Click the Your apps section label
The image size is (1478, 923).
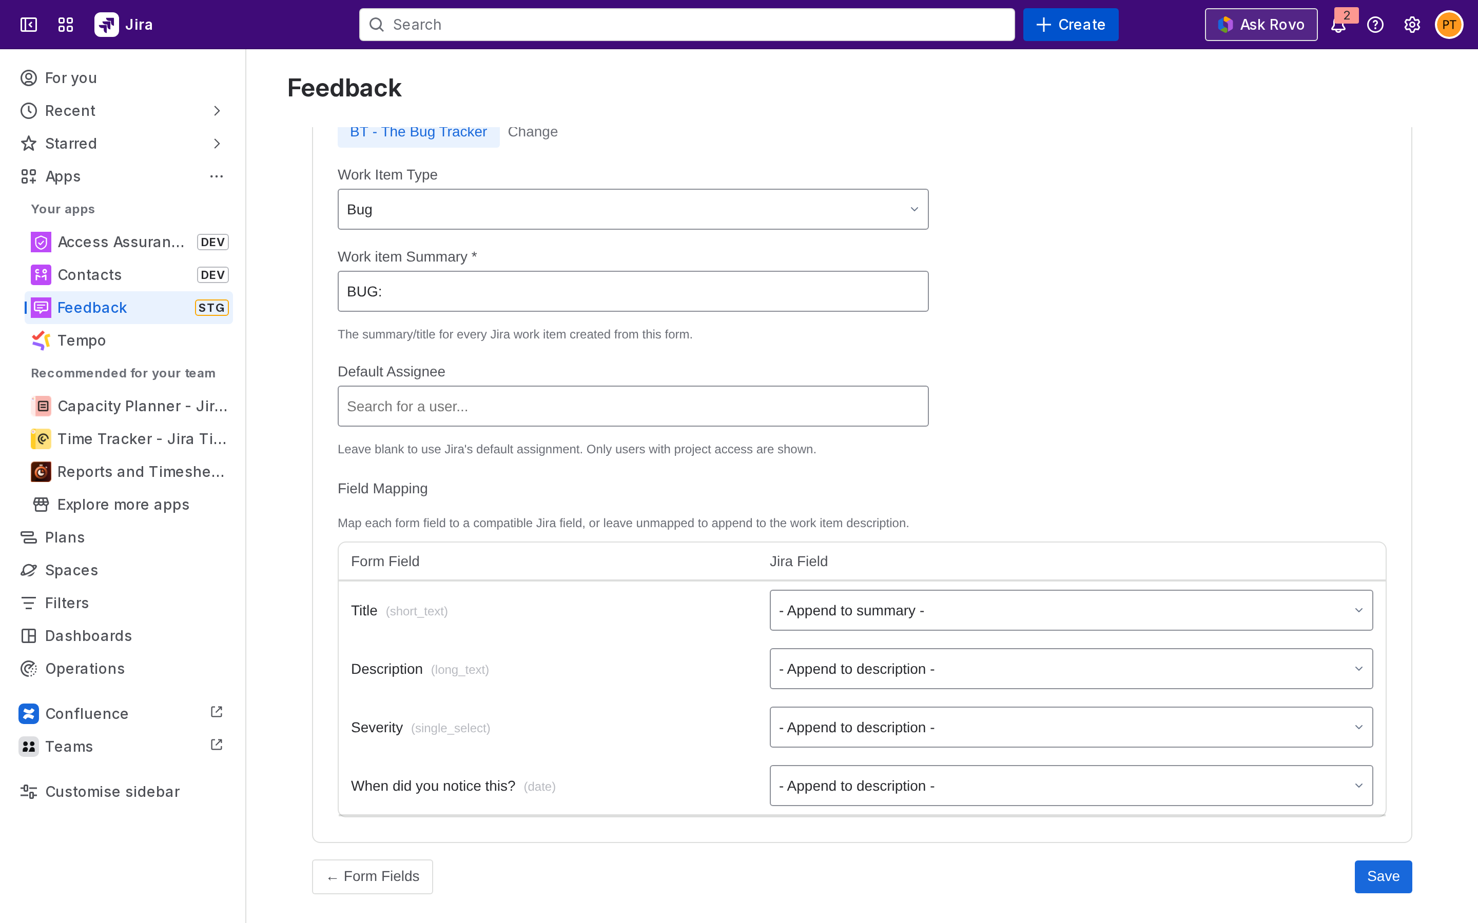click(63, 209)
